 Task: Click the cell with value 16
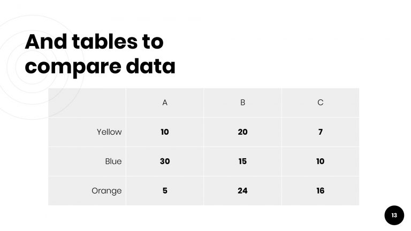tap(320, 191)
